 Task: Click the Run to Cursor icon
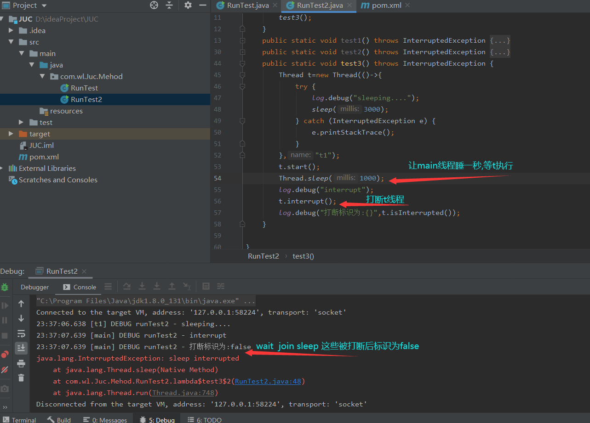click(187, 286)
